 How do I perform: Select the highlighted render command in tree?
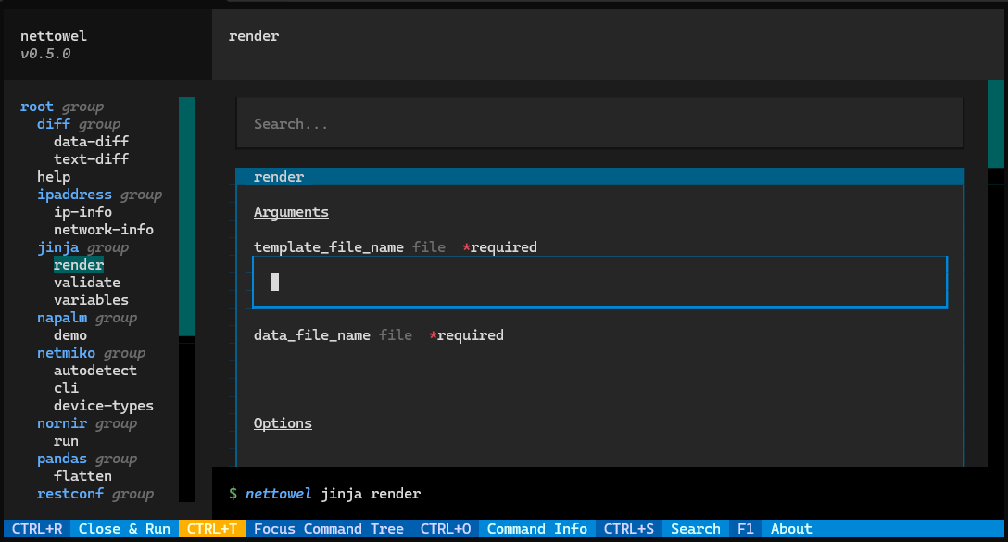[79, 265]
